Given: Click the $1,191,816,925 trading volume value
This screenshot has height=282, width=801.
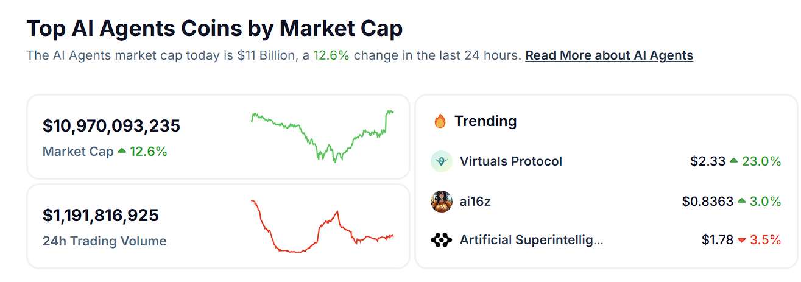Looking at the screenshot, I should pyautogui.click(x=101, y=215).
